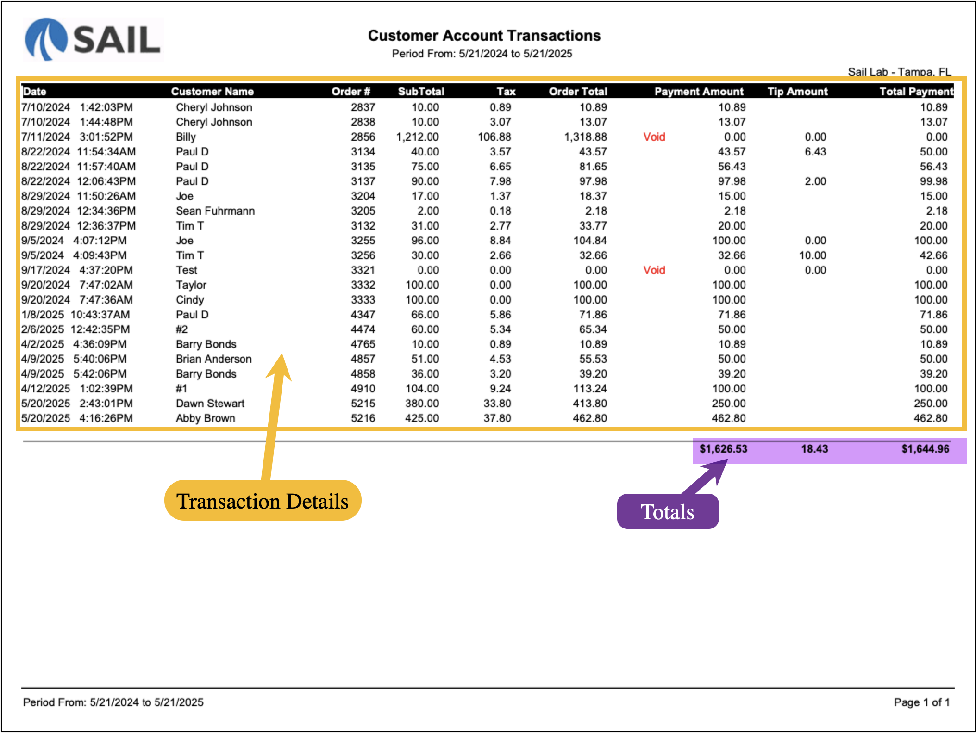Click the $1,644.96 total payment figure

(925, 449)
